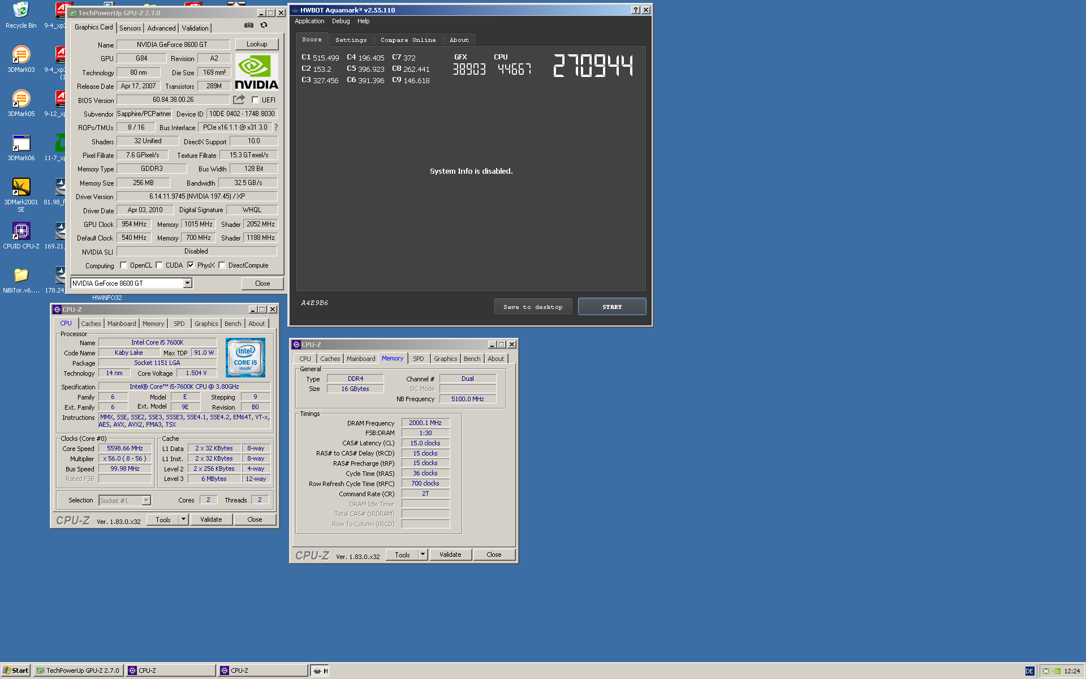Click the bus interface question mark icon

[276, 127]
